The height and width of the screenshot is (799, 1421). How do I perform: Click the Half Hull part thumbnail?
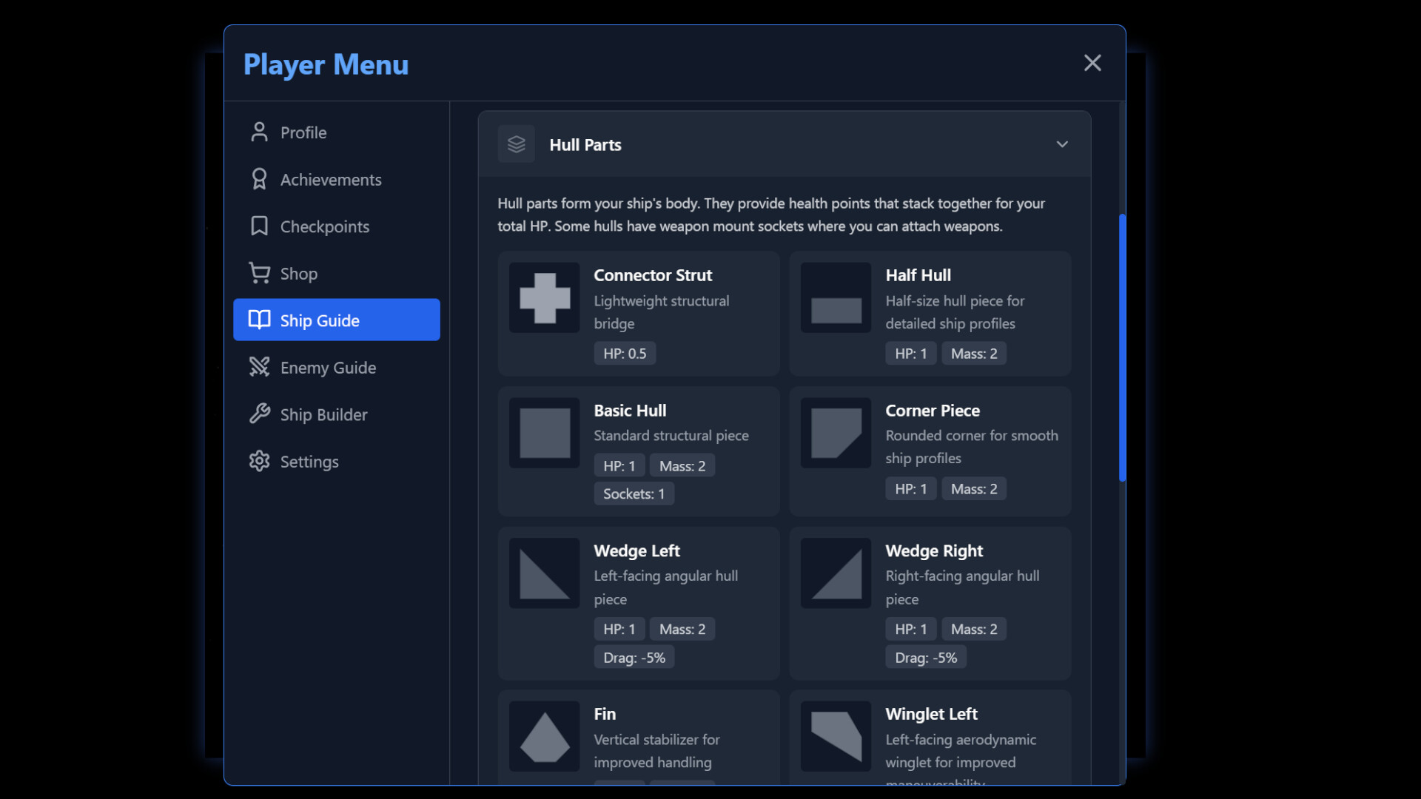point(836,298)
